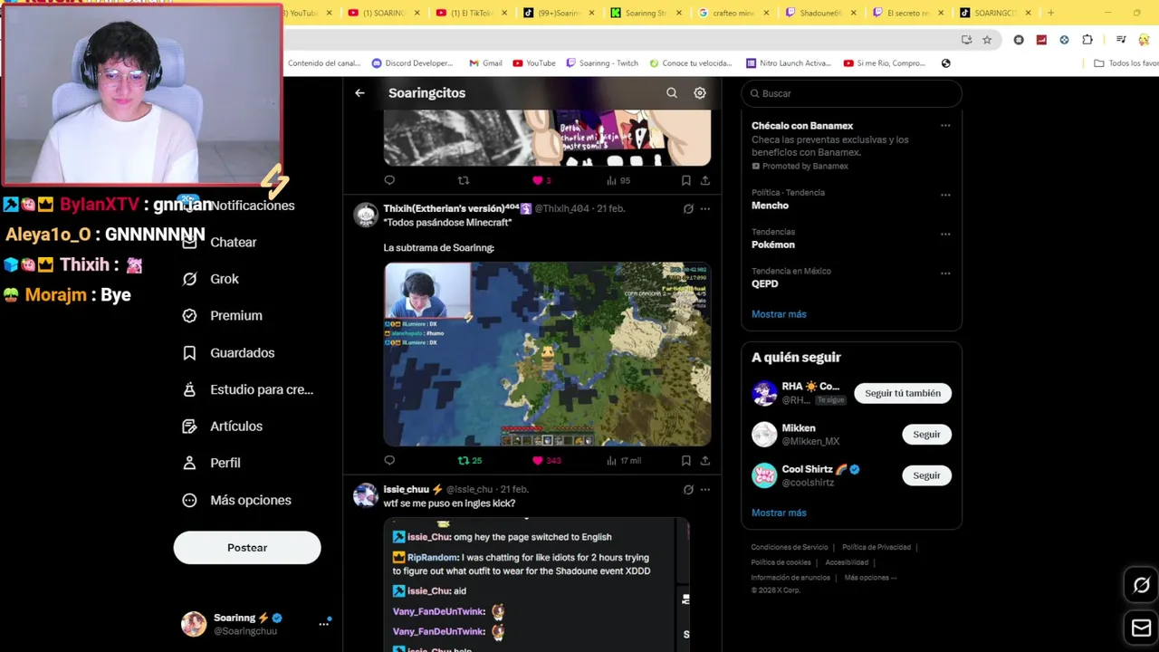
Task: Bookmark the top tweet above Thixih's
Action: (685, 181)
